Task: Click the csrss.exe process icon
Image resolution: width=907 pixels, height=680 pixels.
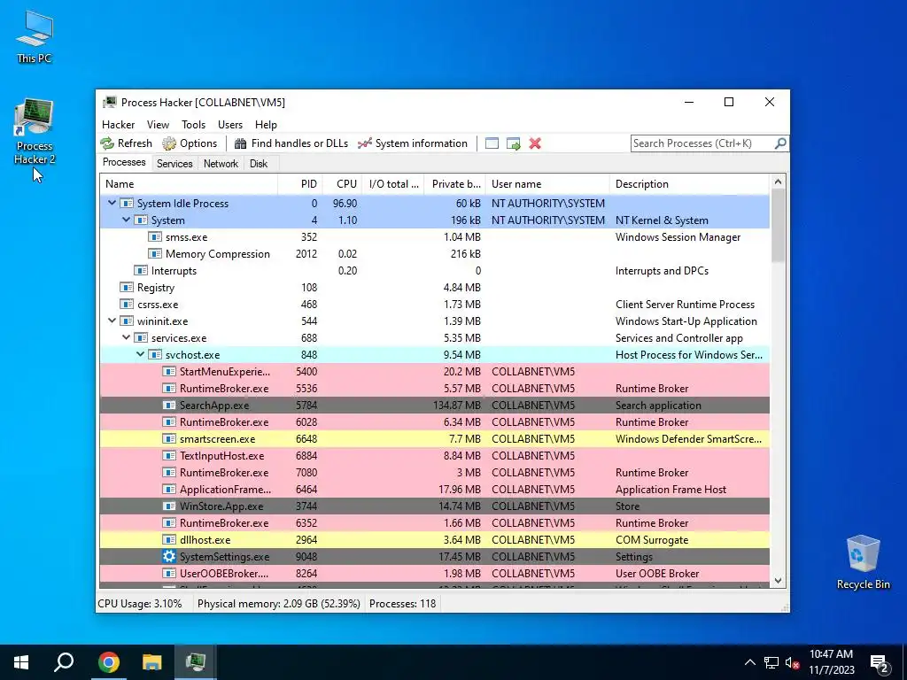Action: pos(127,305)
